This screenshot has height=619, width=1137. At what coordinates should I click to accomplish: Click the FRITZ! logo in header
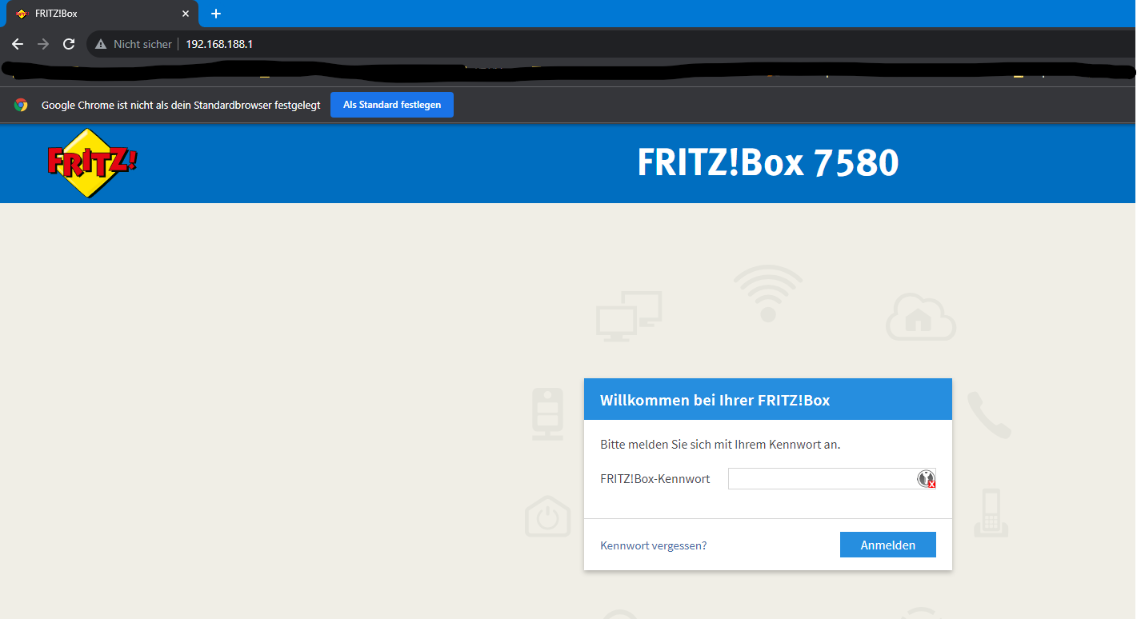click(x=92, y=163)
